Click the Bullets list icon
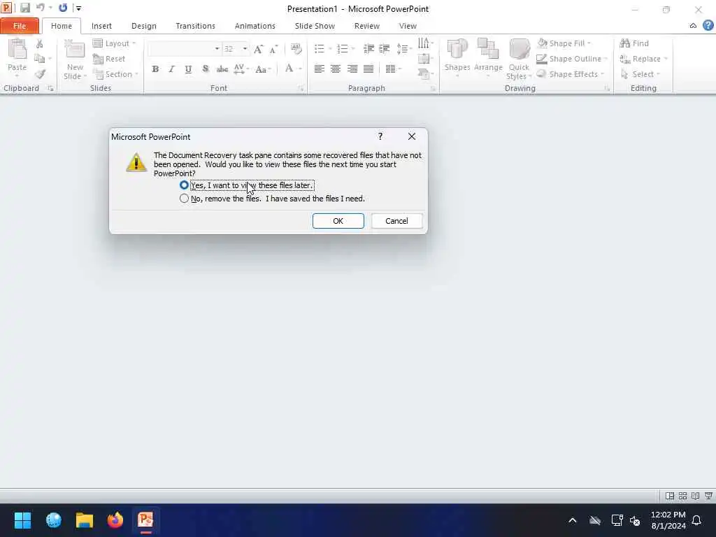Screen dimensions: 716x537 (320, 48)
